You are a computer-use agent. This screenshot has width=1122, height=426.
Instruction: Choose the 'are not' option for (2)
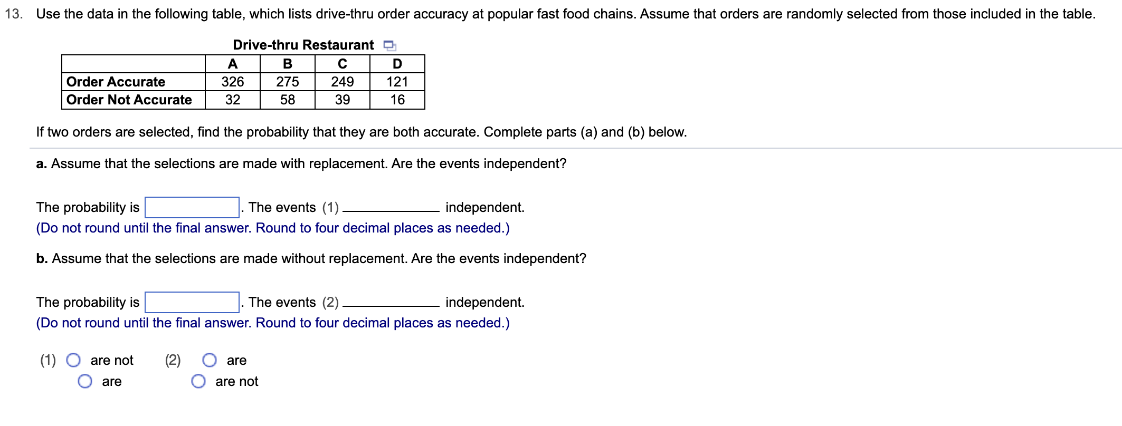(x=198, y=381)
